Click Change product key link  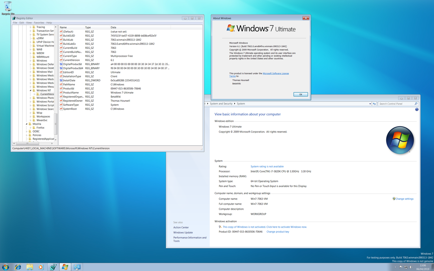(278, 232)
